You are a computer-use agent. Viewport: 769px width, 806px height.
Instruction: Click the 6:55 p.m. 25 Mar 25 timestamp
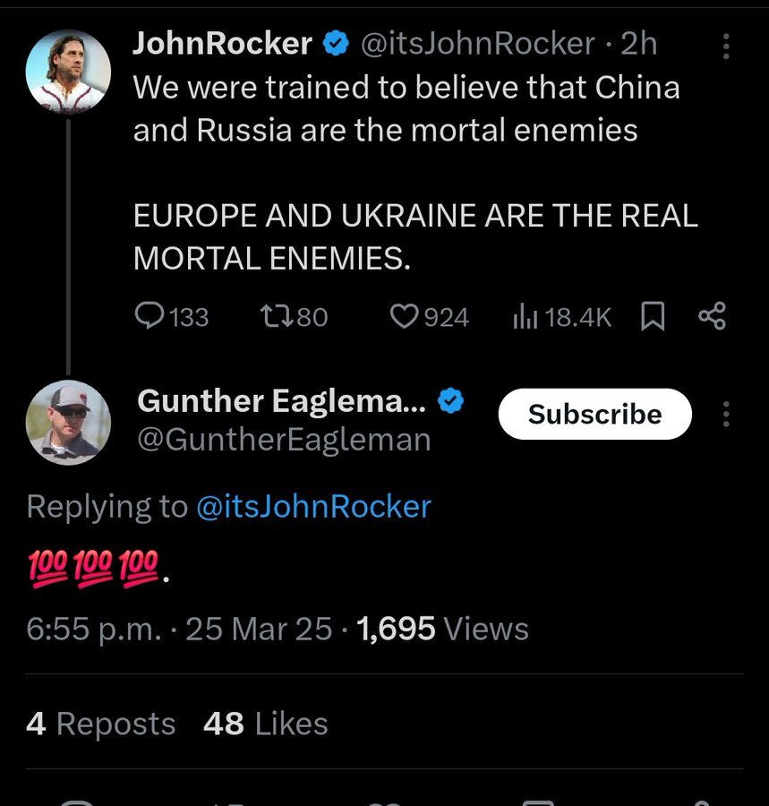coord(179,629)
